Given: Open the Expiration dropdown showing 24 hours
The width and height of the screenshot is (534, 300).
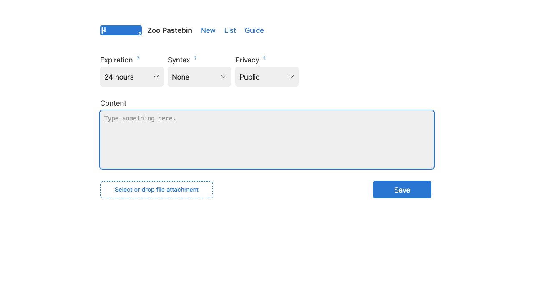Looking at the screenshot, I should tap(131, 77).
